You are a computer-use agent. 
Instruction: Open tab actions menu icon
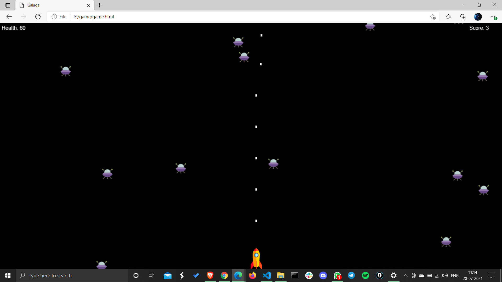[8, 5]
